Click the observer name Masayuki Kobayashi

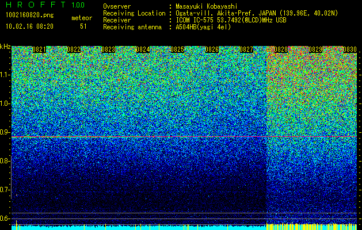click(207, 7)
